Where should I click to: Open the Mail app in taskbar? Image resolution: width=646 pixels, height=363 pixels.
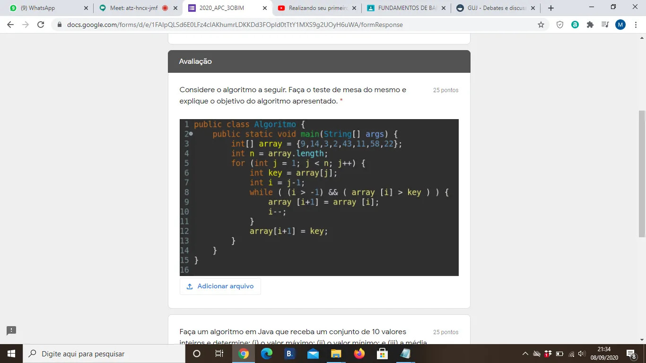[313, 354]
